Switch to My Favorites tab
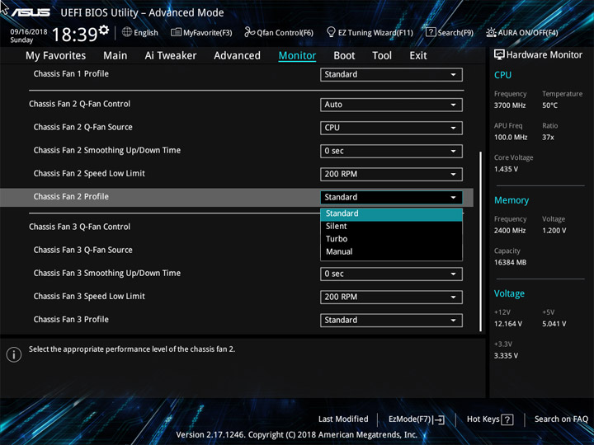Screen dimensions: 594x445 [x=56, y=56]
